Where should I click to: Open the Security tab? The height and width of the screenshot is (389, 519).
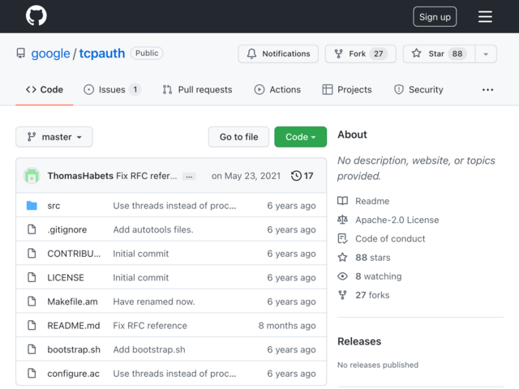coord(418,90)
